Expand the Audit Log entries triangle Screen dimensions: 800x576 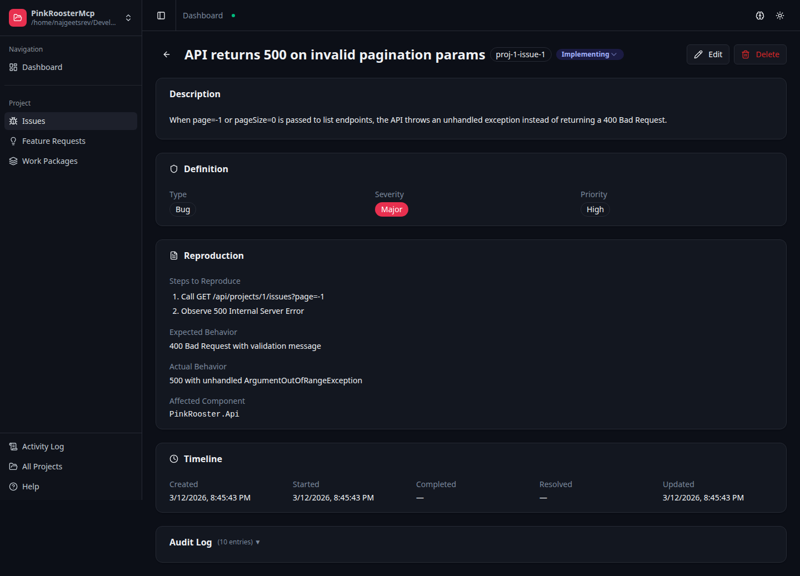point(258,542)
